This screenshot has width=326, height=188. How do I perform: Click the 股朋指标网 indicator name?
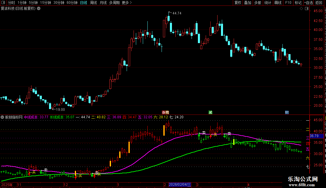[x=14, y=117]
